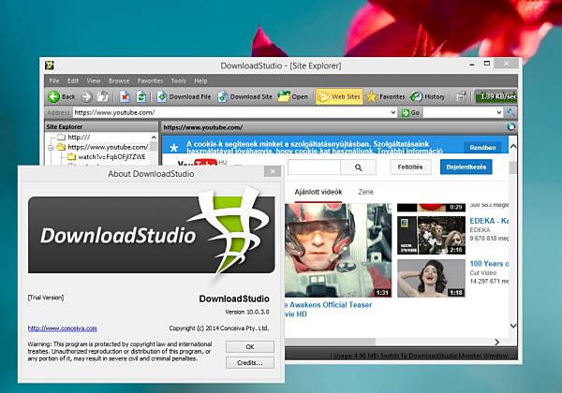Click the page vertical scroll up arrow
The height and width of the screenshot is (393, 562).
pos(513,147)
